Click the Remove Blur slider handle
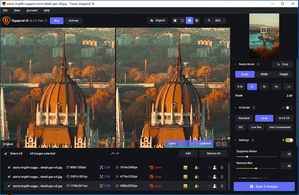The height and width of the screenshot is (195, 299). [x=256, y=169]
